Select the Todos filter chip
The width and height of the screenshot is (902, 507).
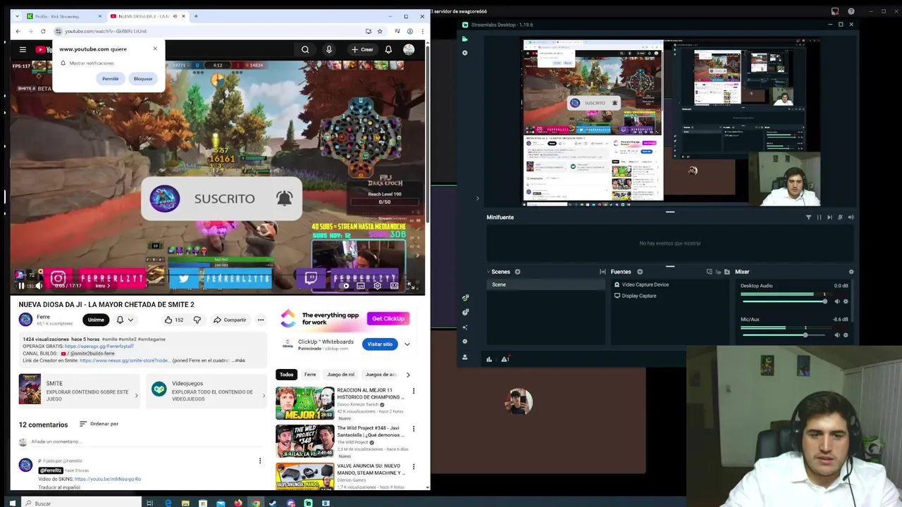[286, 375]
